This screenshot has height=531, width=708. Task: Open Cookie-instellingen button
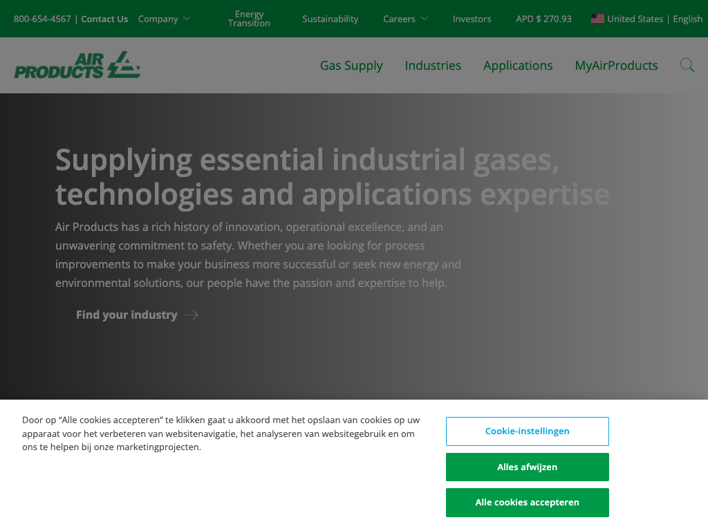tap(528, 431)
